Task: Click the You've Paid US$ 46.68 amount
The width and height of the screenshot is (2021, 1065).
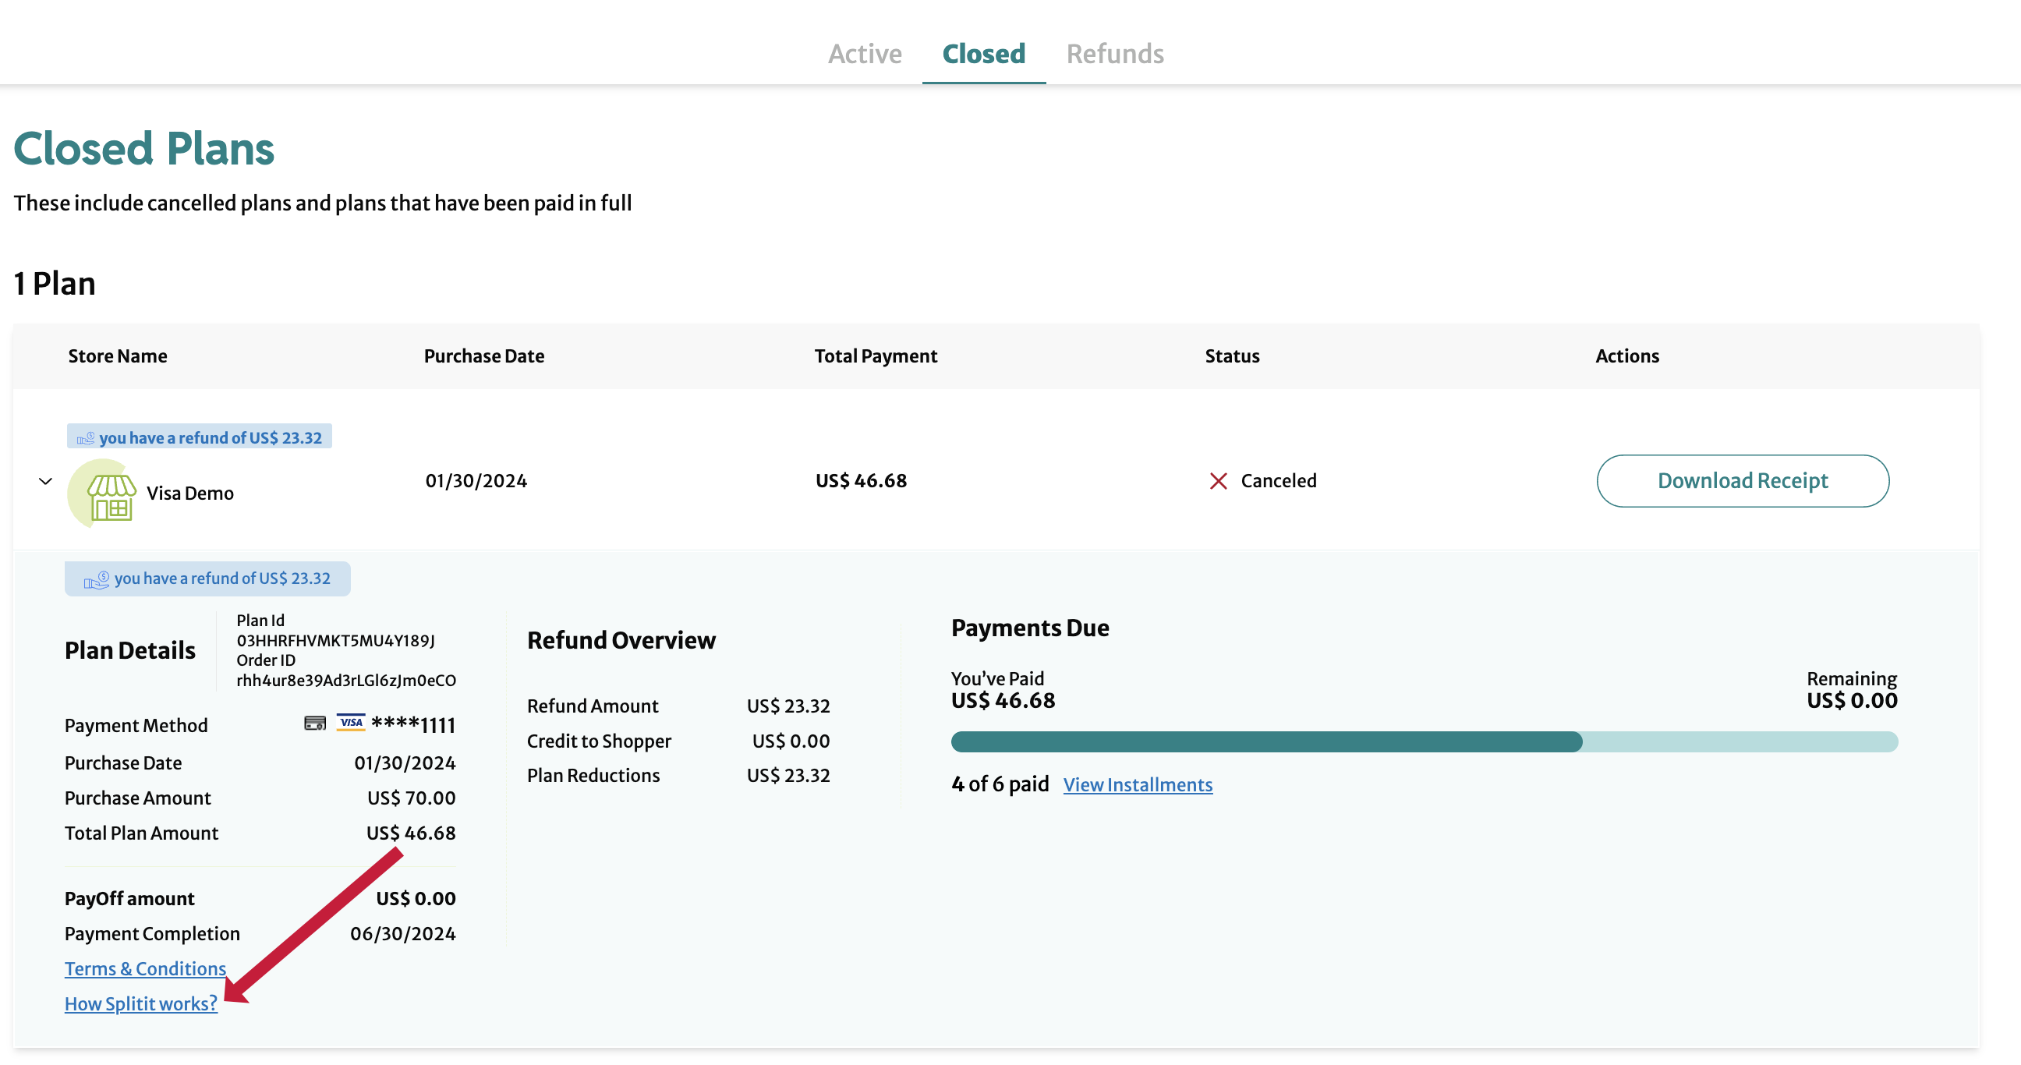Action: 1003,700
